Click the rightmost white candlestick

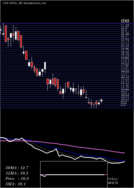click(x=102, y=101)
